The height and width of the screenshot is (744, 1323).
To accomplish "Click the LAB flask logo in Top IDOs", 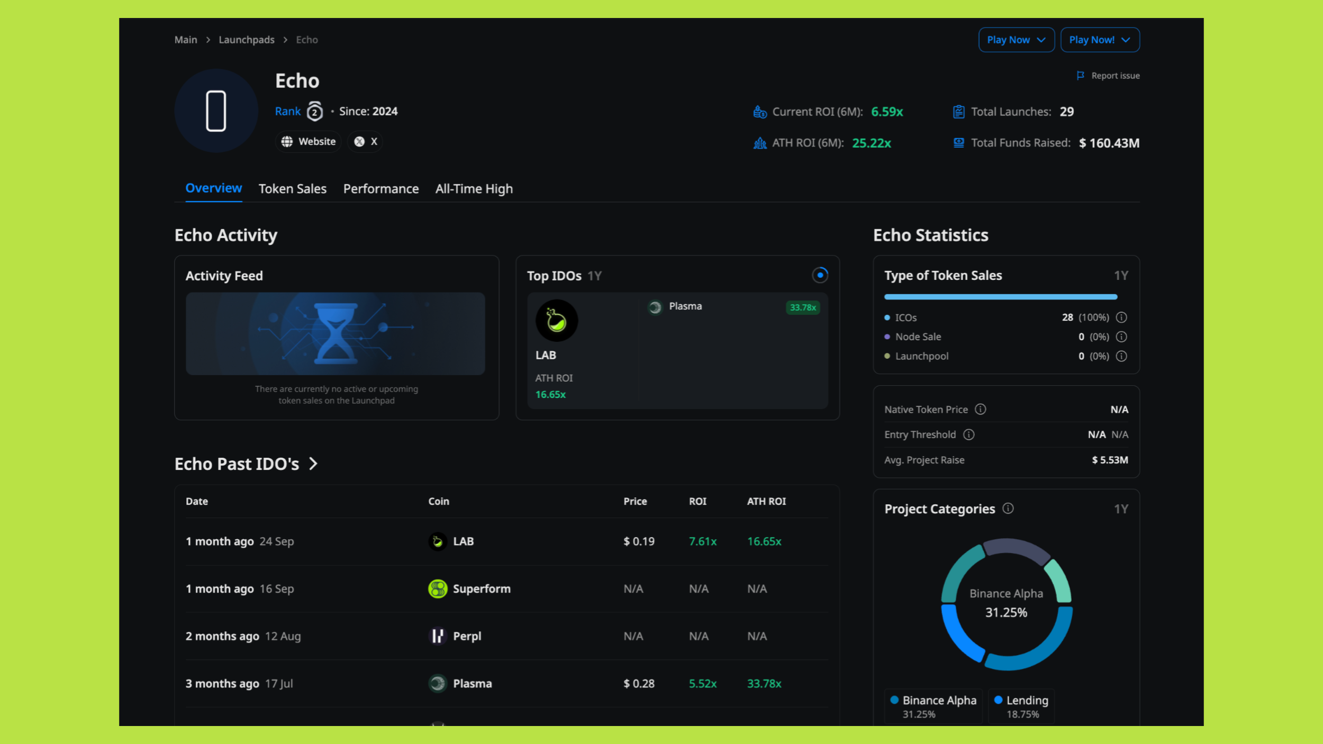I will point(556,321).
